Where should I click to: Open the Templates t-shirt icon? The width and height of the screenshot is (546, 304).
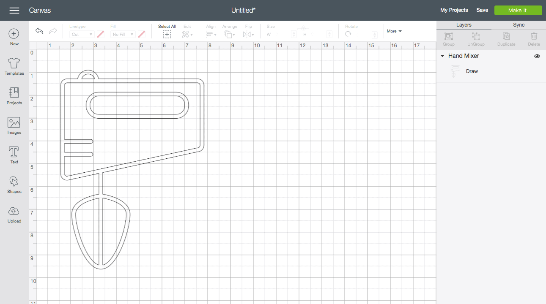[x=14, y=63]
